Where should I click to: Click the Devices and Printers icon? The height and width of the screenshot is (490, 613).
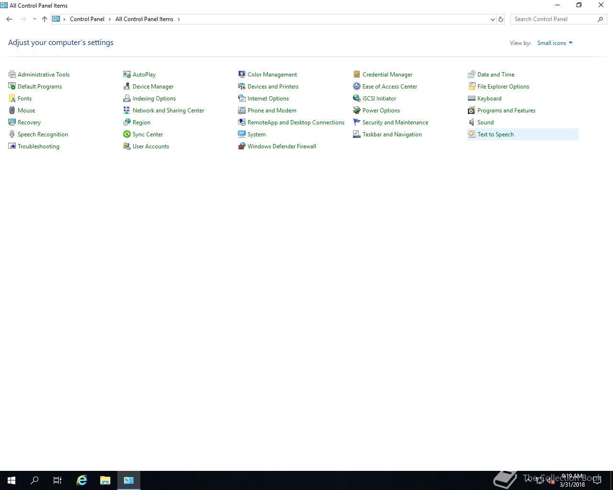pos(242,86)
